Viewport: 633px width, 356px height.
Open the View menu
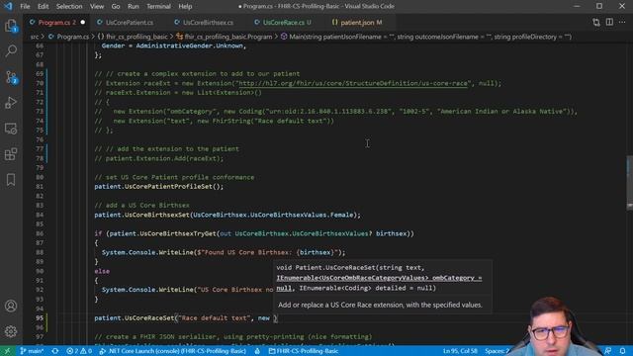97,7
